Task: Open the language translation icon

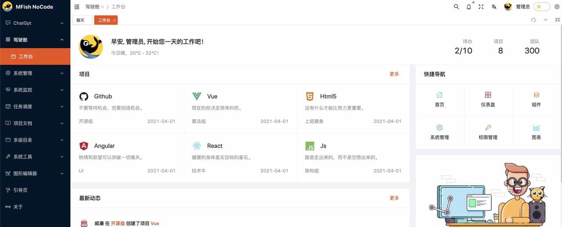Action: [x=494, y=7]
